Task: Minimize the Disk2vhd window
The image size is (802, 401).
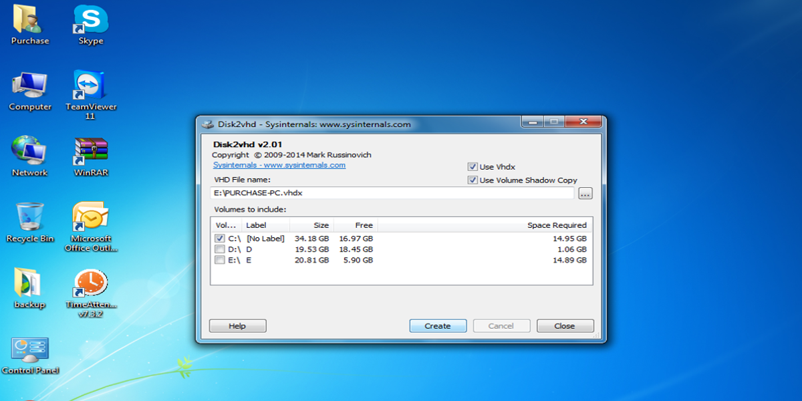Action: tap(532, 122)
